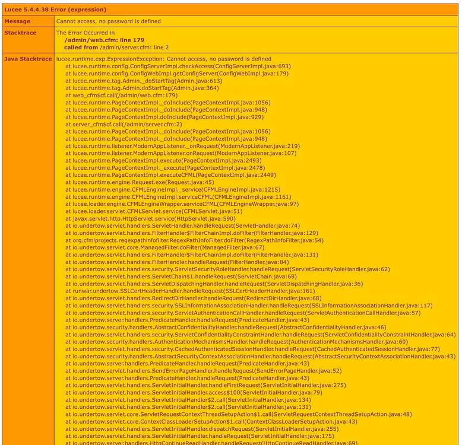Click 'AbstractConfidentialityHandler.handleRequest' line
Viewport: 462px width, 445px height.
pos(226,328)
